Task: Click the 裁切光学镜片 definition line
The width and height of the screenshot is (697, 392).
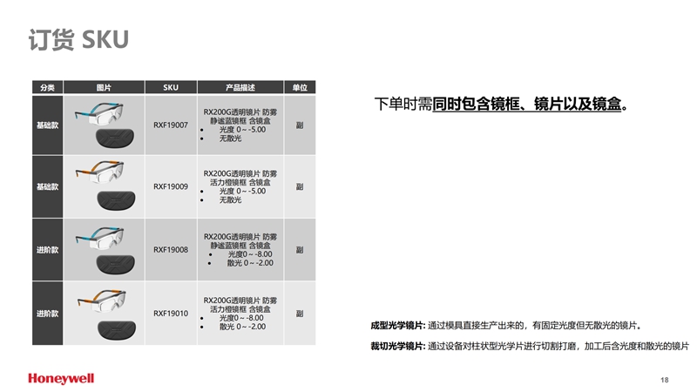Action: pos(530,346)
